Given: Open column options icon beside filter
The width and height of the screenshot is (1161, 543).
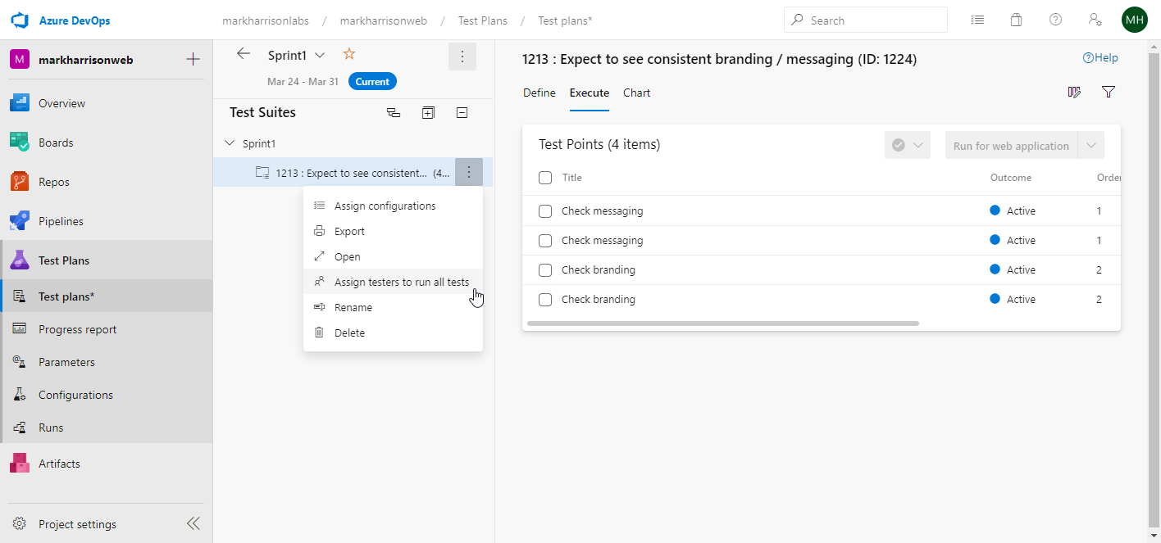Looking at the screenshot, I should [x=1074, y=93].
